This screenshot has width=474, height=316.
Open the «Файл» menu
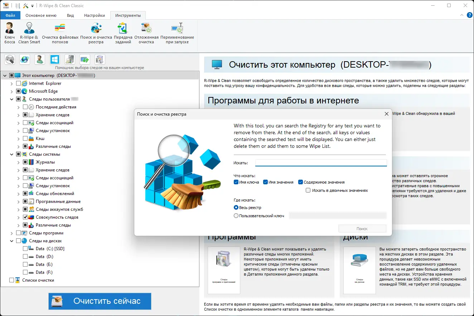pos(10,15)
